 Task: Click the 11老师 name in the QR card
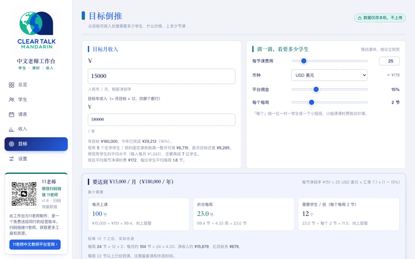[x=49, y=181]
